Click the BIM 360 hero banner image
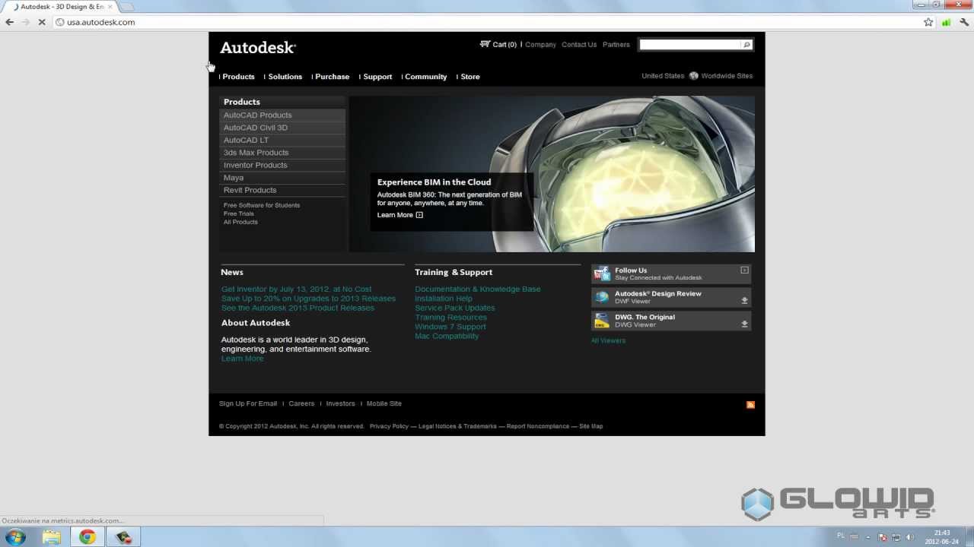Viewport: 974px width, 547px height. click(552, 174)
